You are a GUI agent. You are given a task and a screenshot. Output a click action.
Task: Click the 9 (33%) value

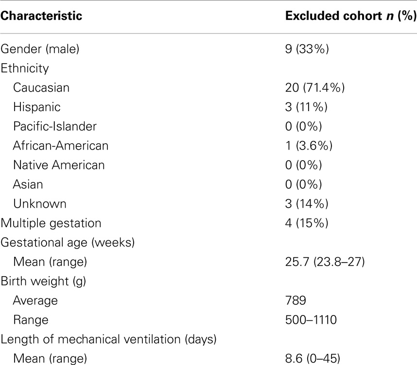pos(307,49)
